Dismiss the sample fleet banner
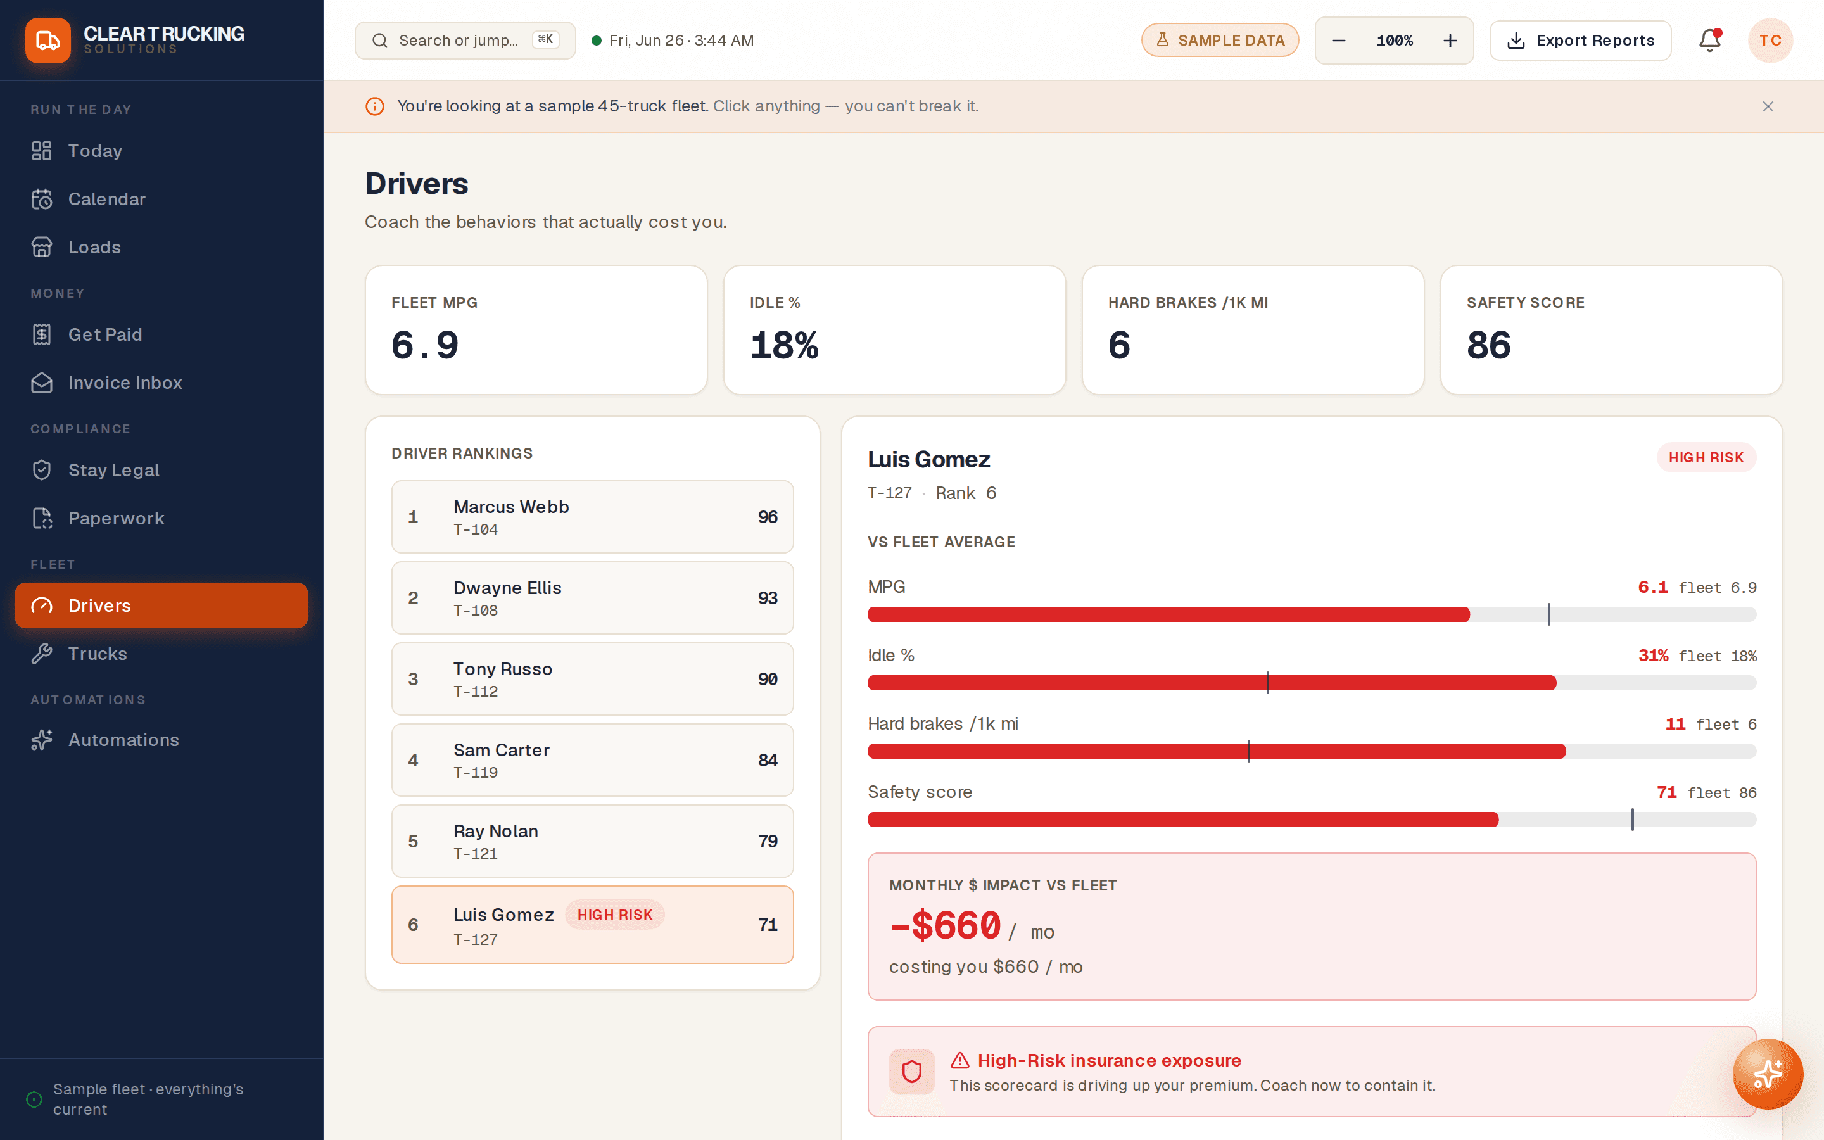Screen dimensions: 1824x1140 pos(1768,106)
